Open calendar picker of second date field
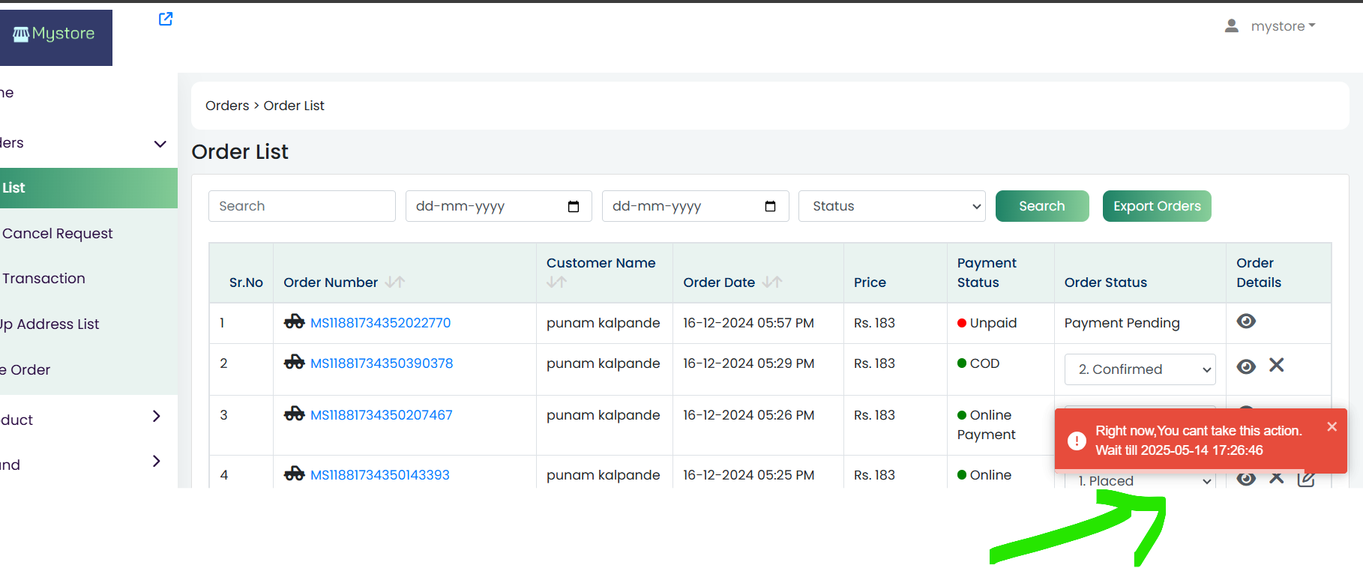Viewport: 1363px width, 568px height. (770, 206)
